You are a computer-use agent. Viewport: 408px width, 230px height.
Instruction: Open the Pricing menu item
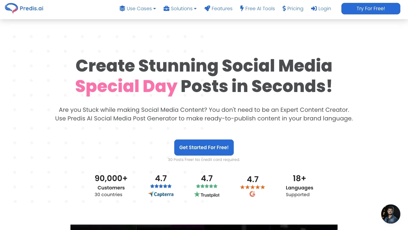click(295, 9)
